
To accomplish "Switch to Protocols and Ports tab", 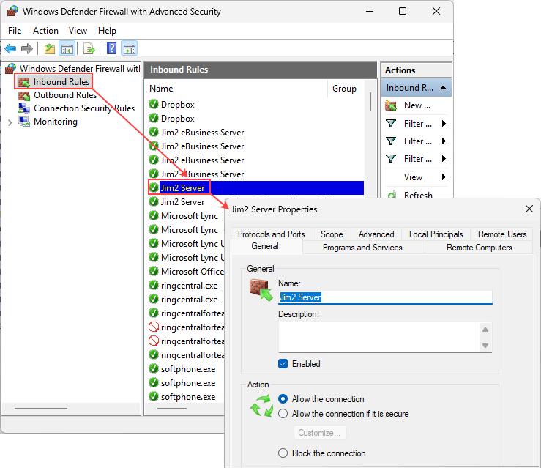I will click(271, 234).
